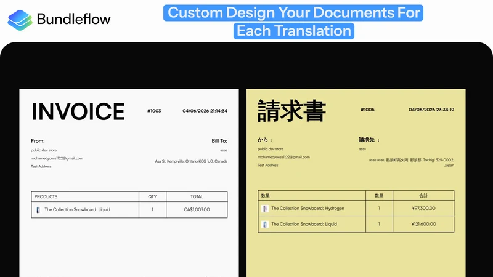This screenshot has width=493, height=277.
Task: Click invoice number #1005
Action: tap(367, 110)
